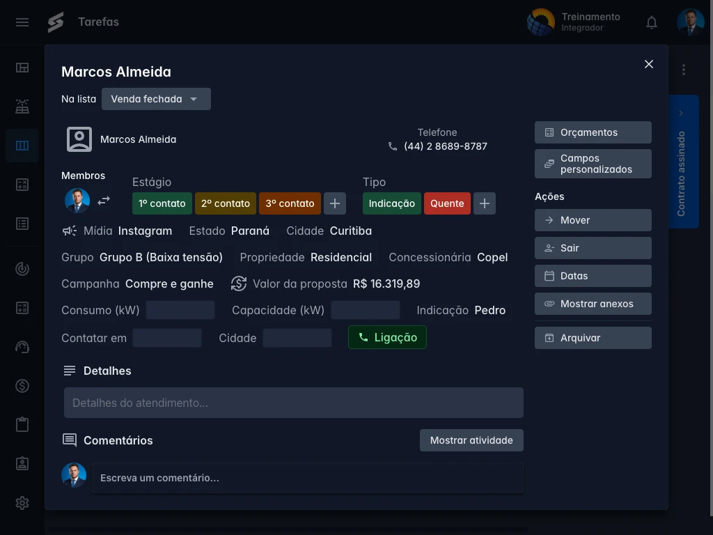
Task: Click the Curitiba city value
Action: click(x=351, y=231)
